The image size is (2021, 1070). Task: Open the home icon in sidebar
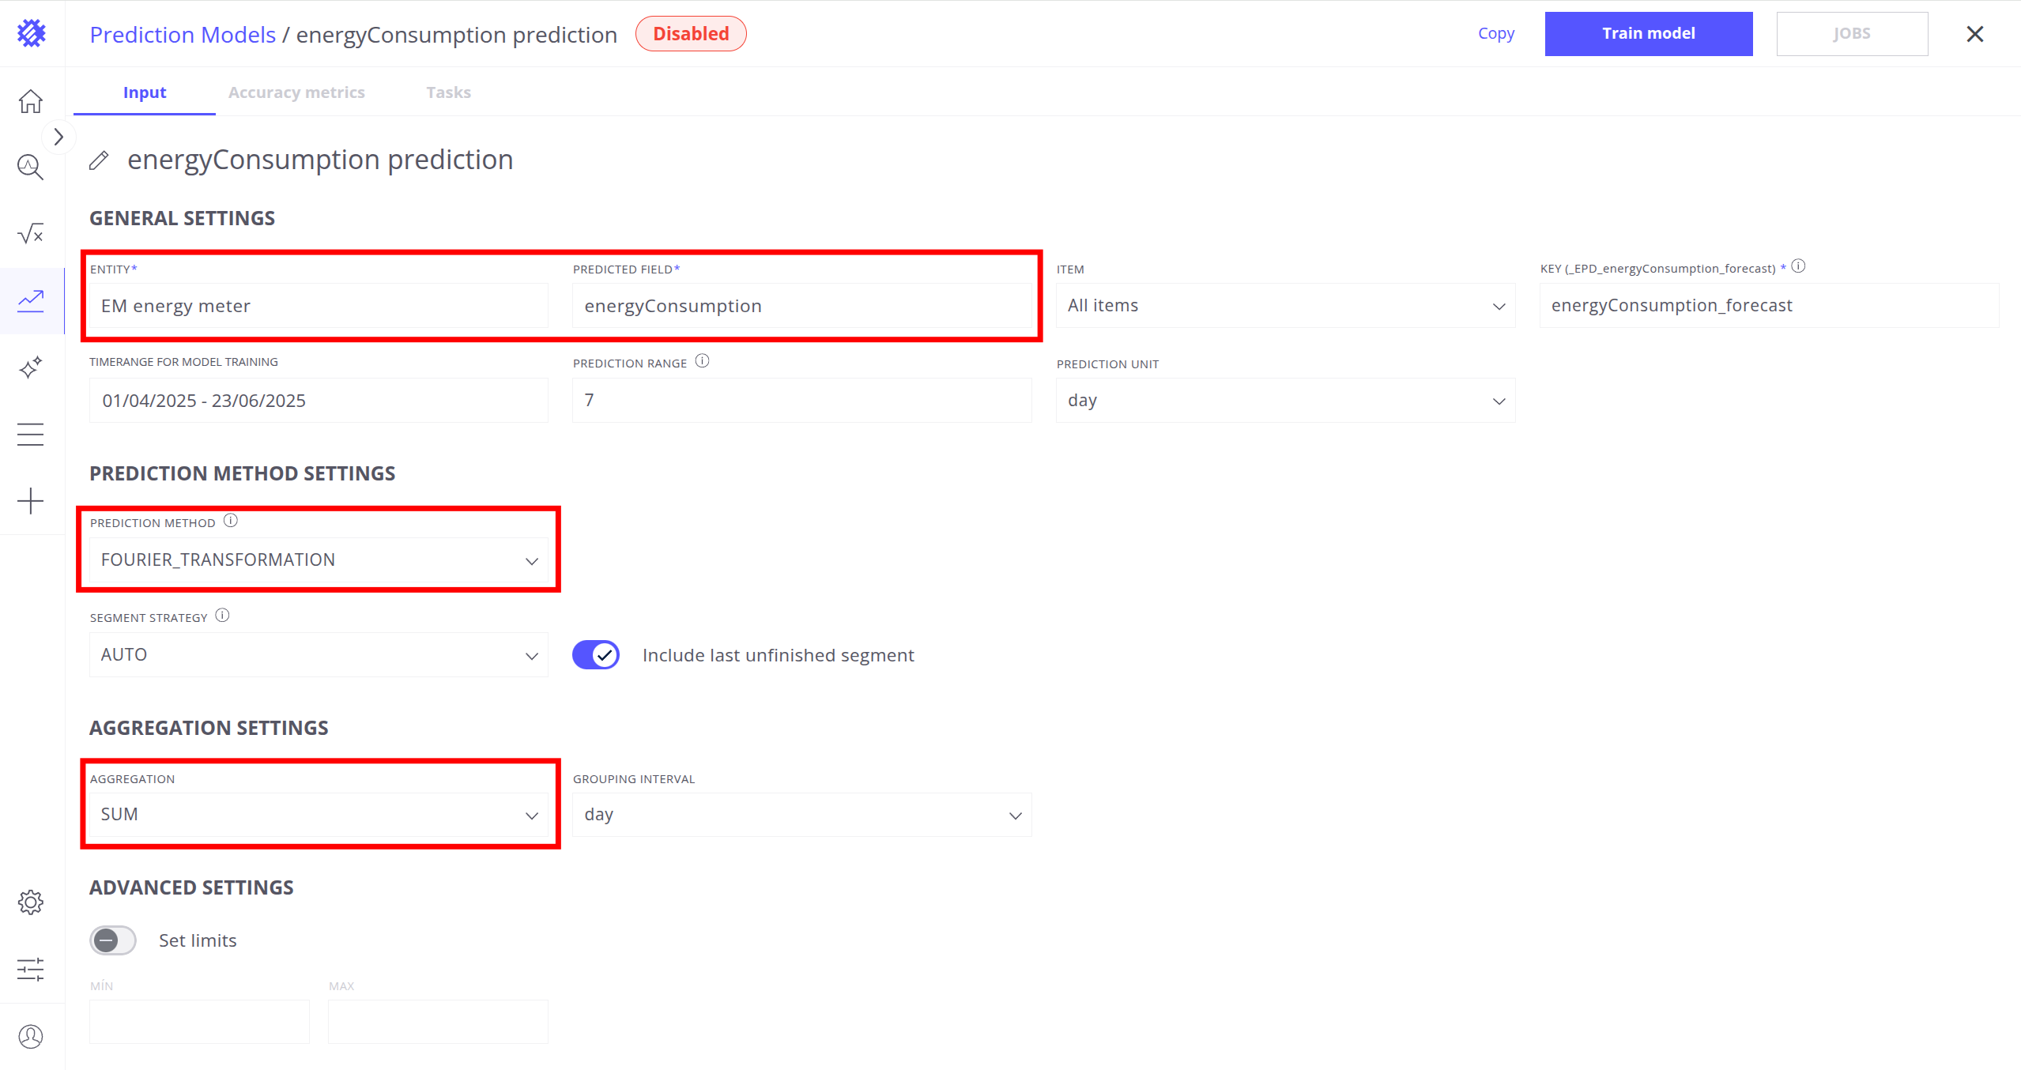tap(31, 101)
